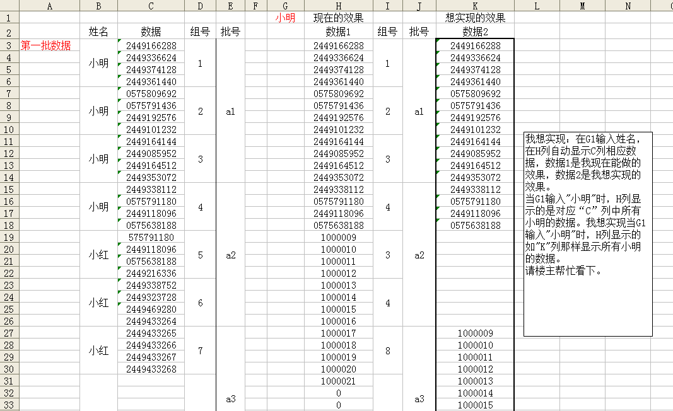Select merged a1 cell in column E
Viewport: 673px width, 411px height.
(230, 112)
